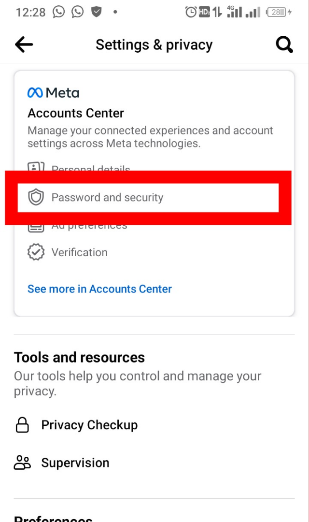Screen dimensions: 309x522
Task: Open search with magnifier icon
Action: tap(284, 45)
